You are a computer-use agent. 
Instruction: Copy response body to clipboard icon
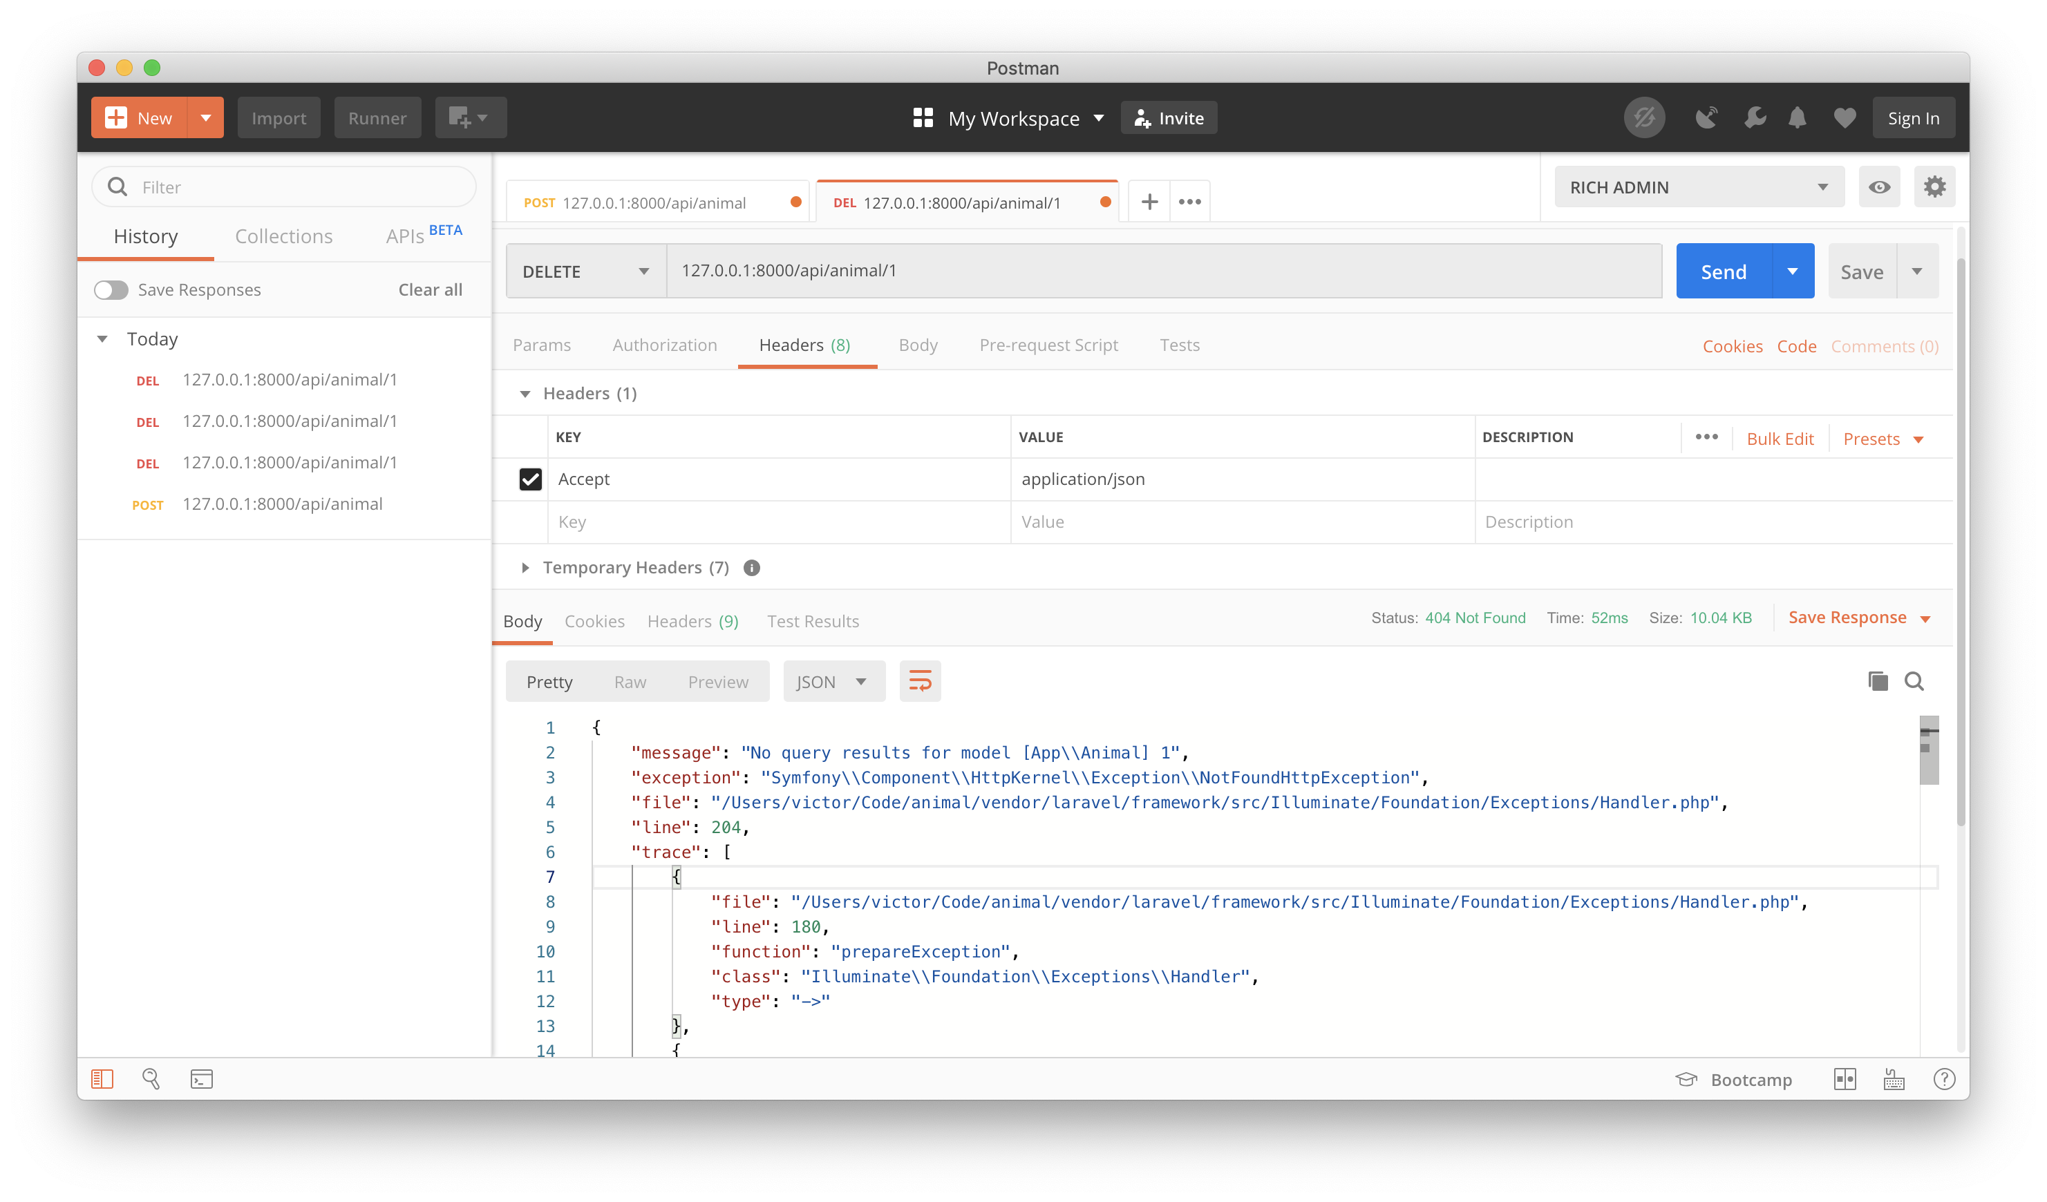1878,680
